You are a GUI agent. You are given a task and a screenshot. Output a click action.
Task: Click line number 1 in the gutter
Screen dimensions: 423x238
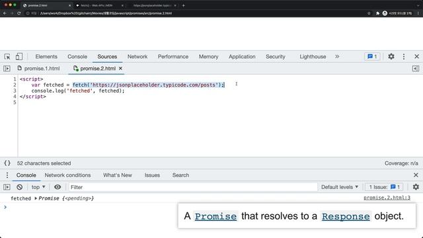pyautogui.click(x=15, y=79)
